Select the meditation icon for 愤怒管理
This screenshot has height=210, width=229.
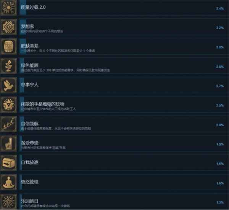(9, 182)
